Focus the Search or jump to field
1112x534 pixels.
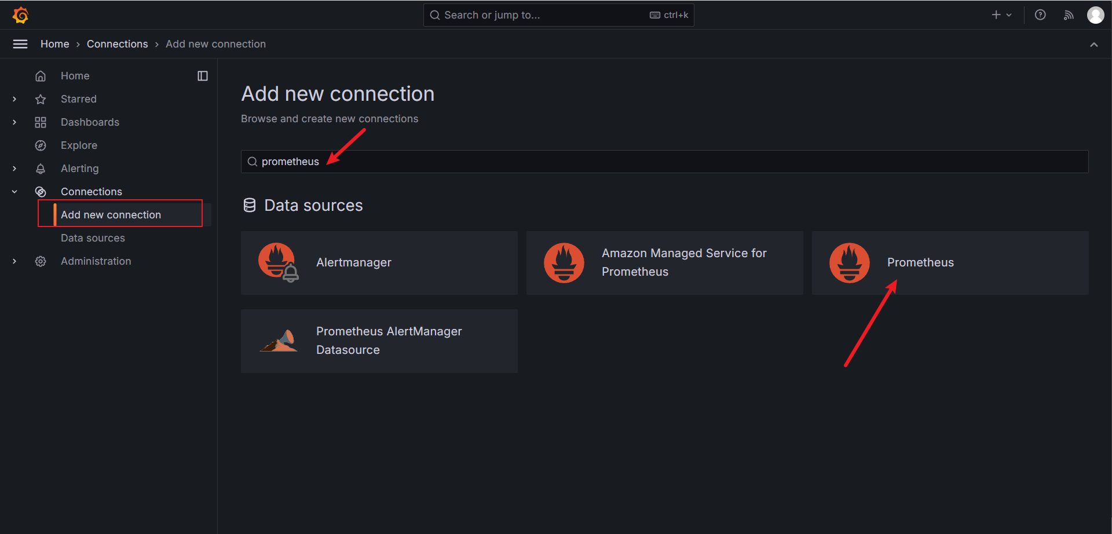click(559, 15)
